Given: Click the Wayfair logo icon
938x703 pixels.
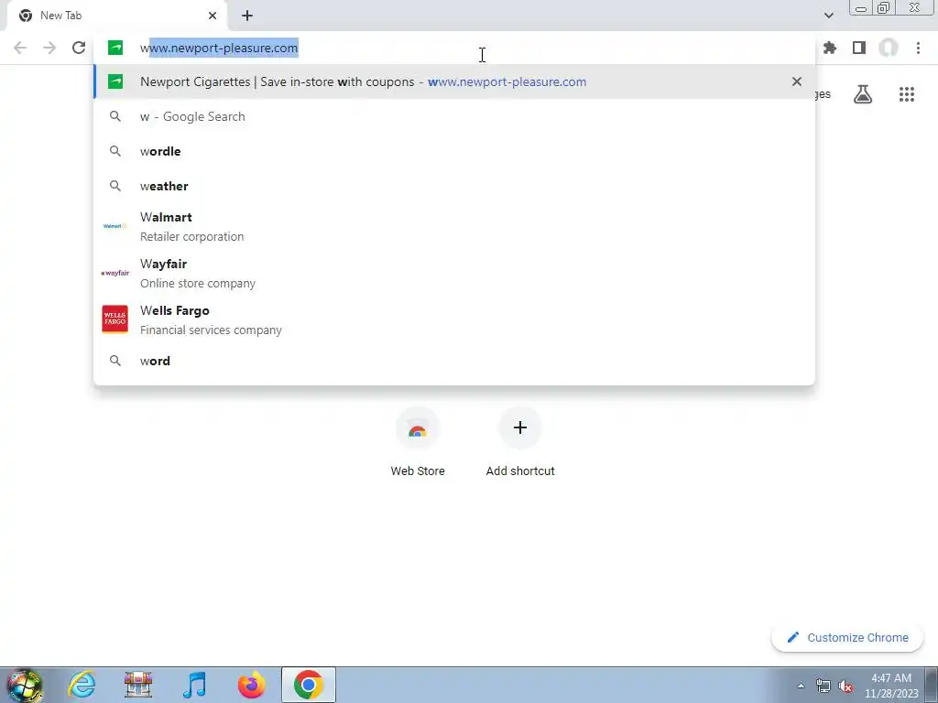Looking at the screenshot, I should 115,273.
